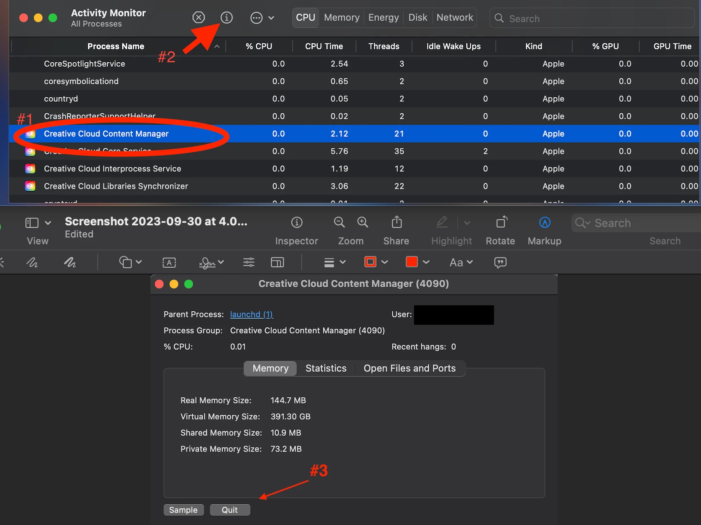701x525 pixels.
Task: Click the Adjust Size tool icon
Action: pos(277,262)
